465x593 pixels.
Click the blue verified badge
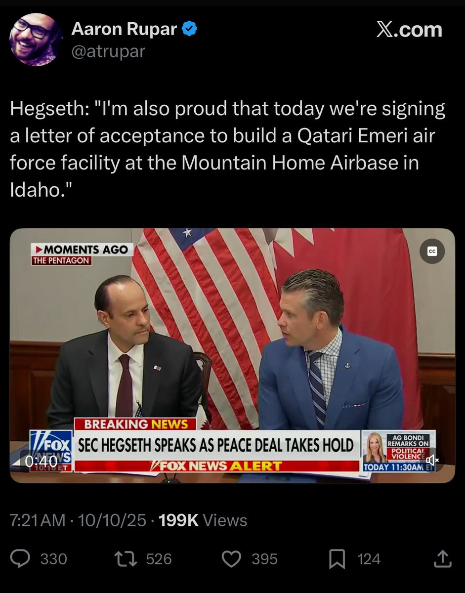(x=190, y=30)
